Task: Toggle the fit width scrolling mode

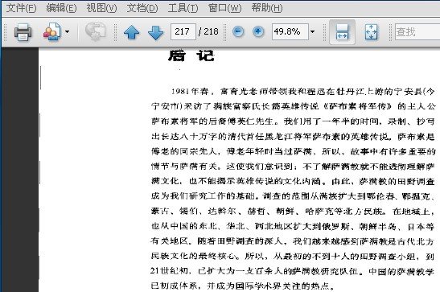Action: tap(342, 32)
